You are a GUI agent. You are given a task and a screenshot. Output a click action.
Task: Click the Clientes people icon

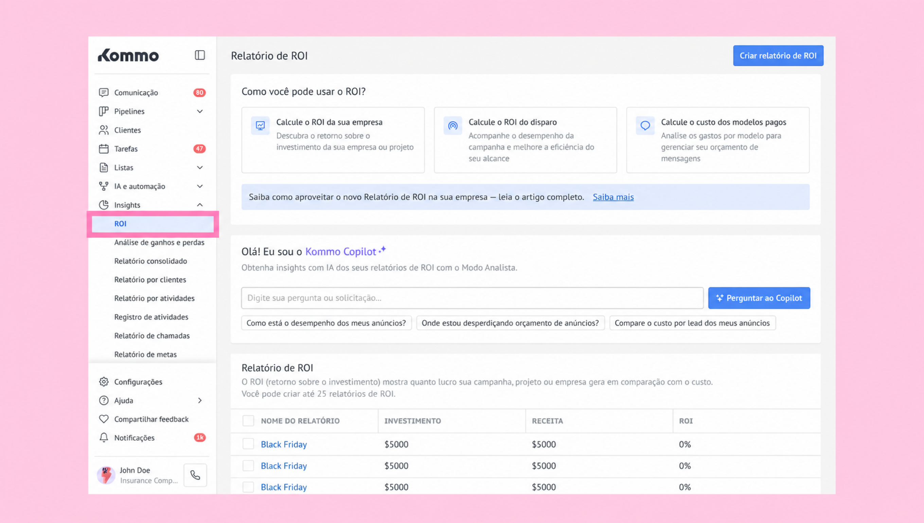(104, 130)
